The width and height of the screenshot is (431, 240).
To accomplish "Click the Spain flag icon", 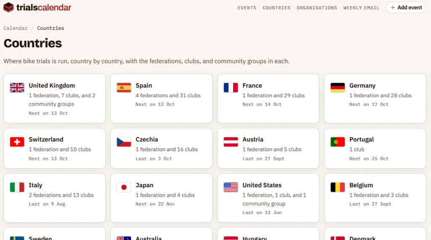I will click(124, 88).
